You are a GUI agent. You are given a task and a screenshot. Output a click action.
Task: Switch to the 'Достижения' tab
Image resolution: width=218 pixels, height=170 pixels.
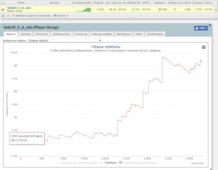click(123, 34)
